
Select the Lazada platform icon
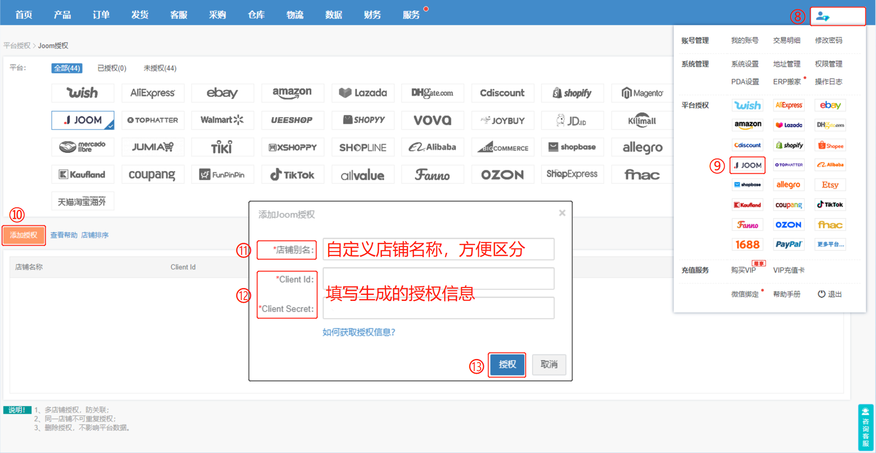pyautogui.click(x=363, y=93)
